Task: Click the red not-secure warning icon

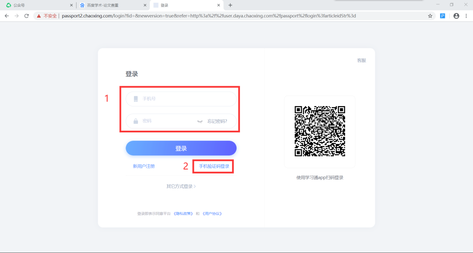Action: click(39, 16)
